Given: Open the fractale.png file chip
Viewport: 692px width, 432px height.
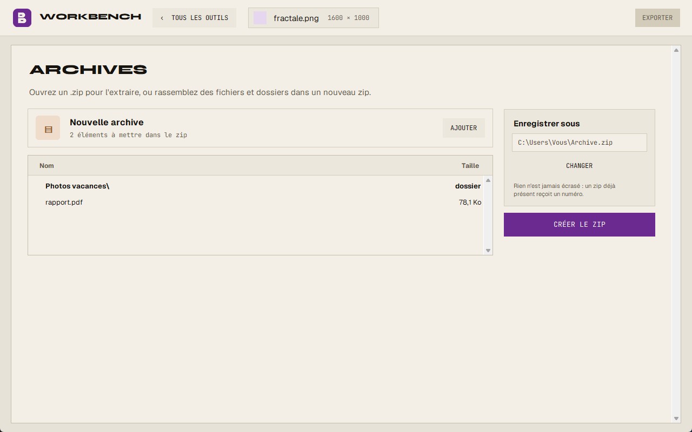Looking at the screenshot, I should click(x=314, y=18).
